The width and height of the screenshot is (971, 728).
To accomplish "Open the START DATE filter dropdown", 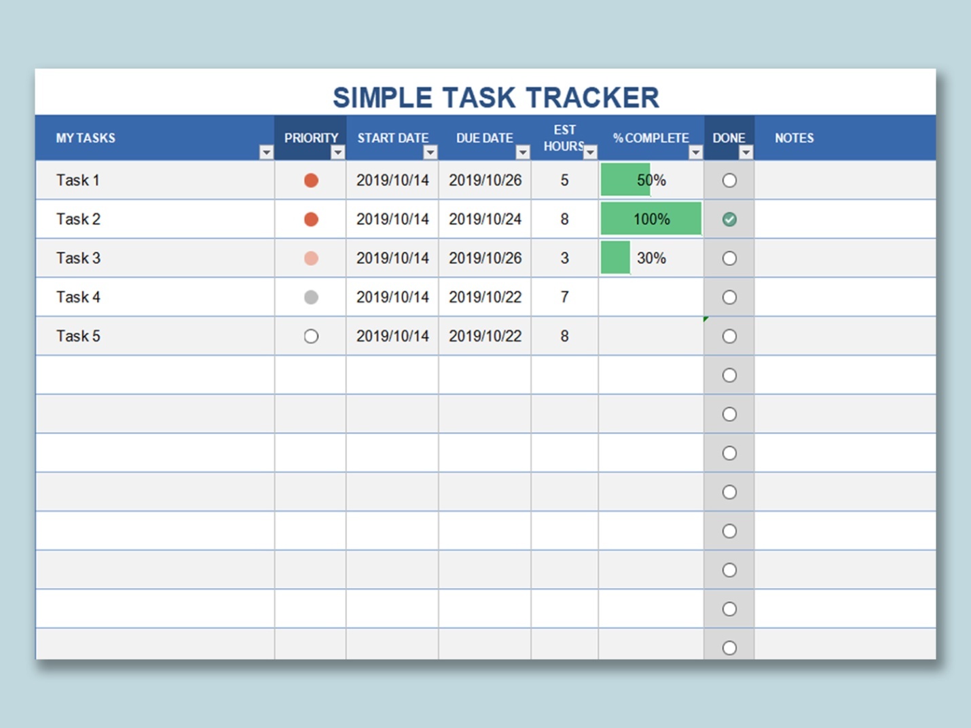I will 430,152.
